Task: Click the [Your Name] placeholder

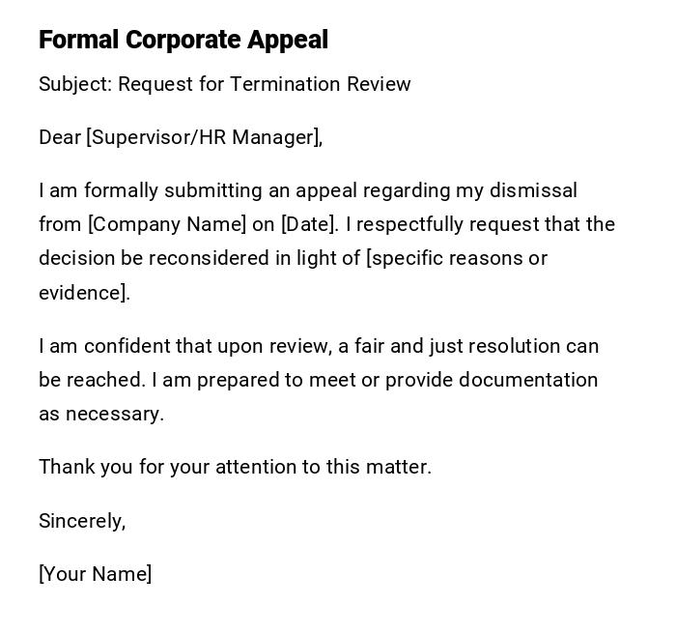Action: click(95, 574)
